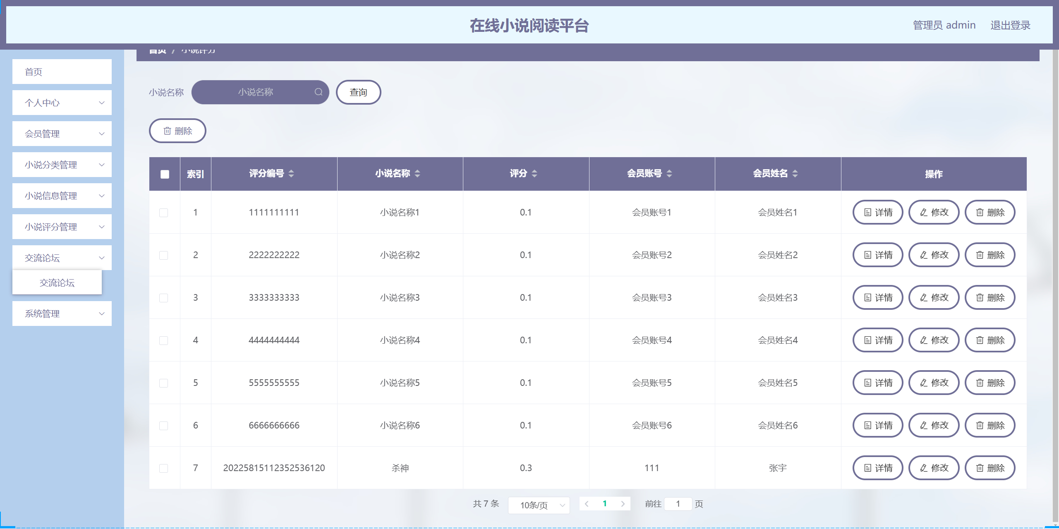Image resolution: width=1059 pixels, height=529 pixels.
Task: Click 张宇 member name cell
Action: [x=778, y=468]
